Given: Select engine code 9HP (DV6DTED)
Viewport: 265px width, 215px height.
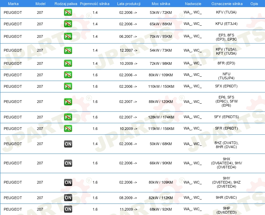Looking at the screenshot, I should (x=226, y=210).
